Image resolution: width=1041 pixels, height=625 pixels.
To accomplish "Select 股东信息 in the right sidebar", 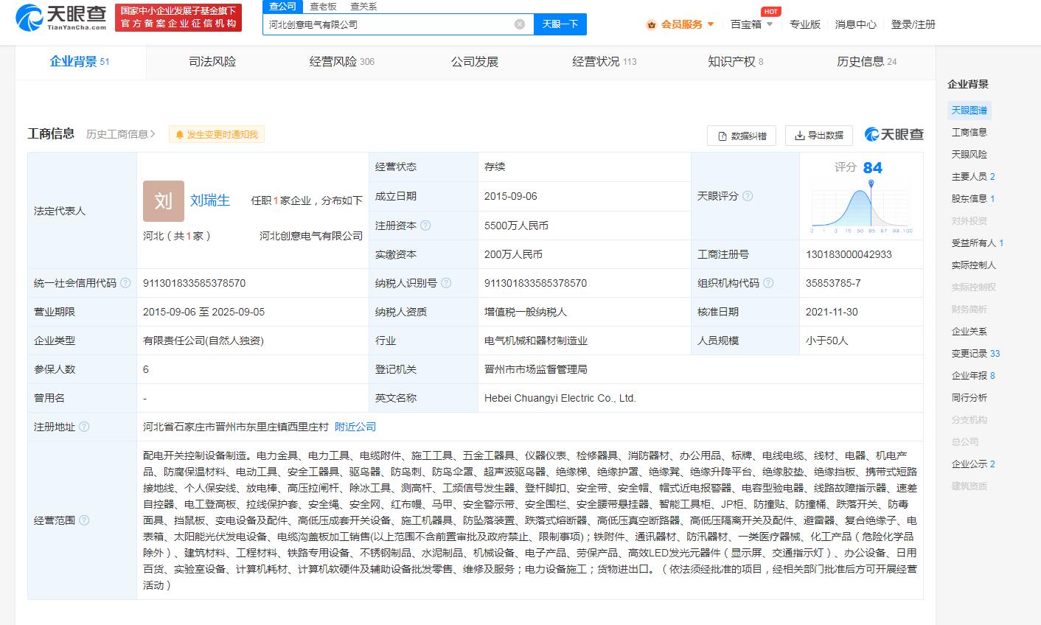I will (x=973, y=199).
